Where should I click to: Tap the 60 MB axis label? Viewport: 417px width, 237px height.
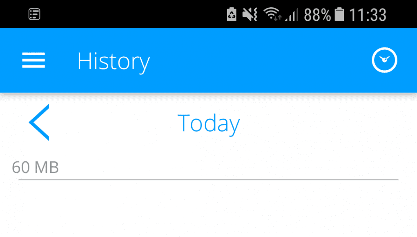coord(36,167)
